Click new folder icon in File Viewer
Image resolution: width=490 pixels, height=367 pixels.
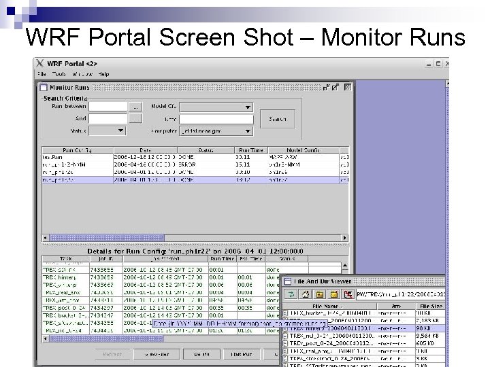coord(333,294)
